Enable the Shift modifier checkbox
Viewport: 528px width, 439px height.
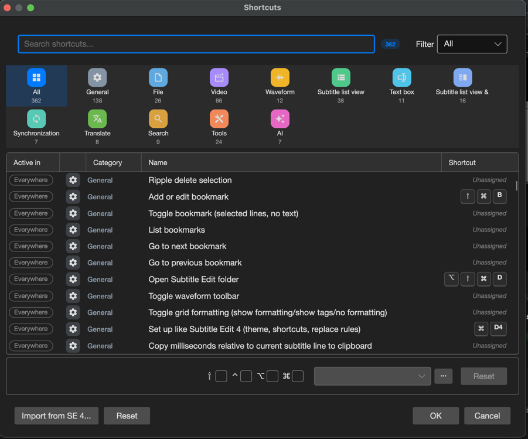tap(222, 376)
